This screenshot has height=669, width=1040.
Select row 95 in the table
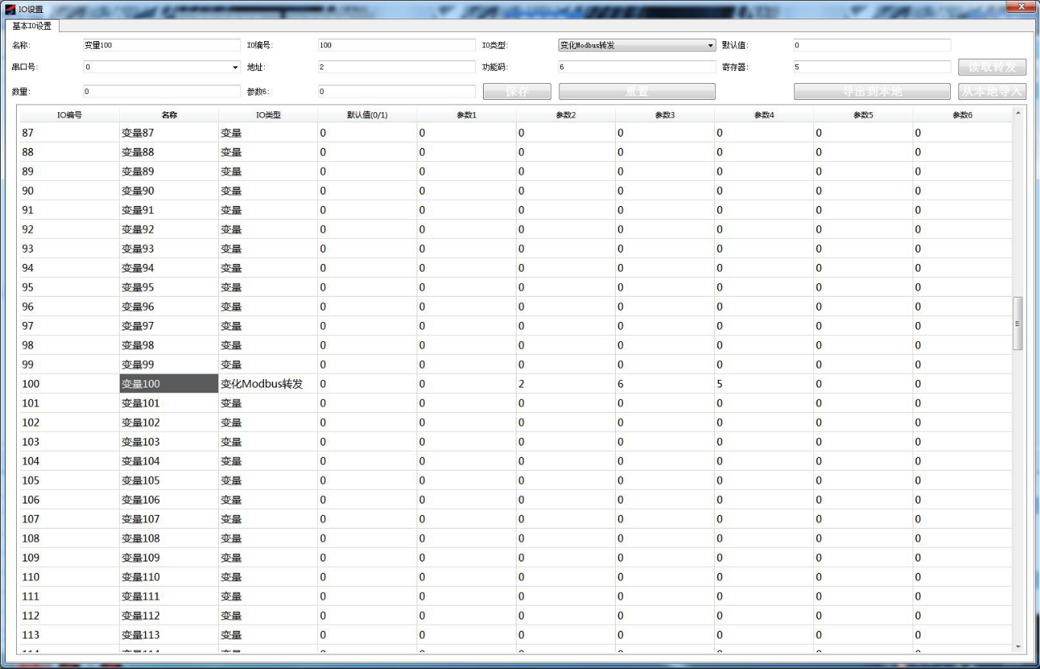69,288
